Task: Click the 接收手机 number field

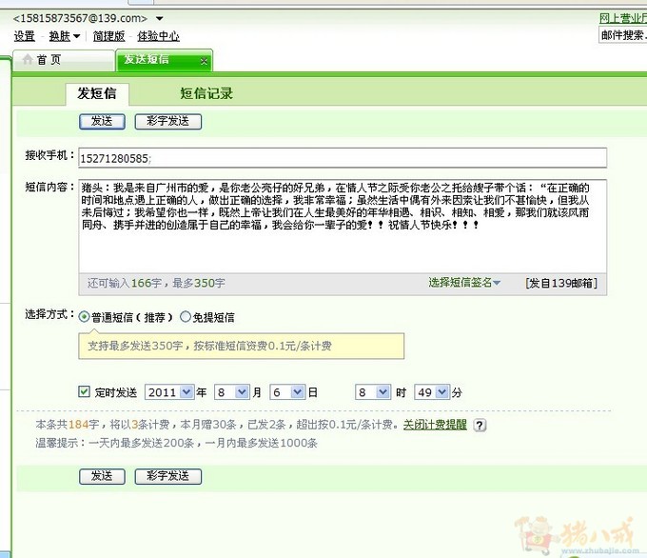Action: click(343, 158)
